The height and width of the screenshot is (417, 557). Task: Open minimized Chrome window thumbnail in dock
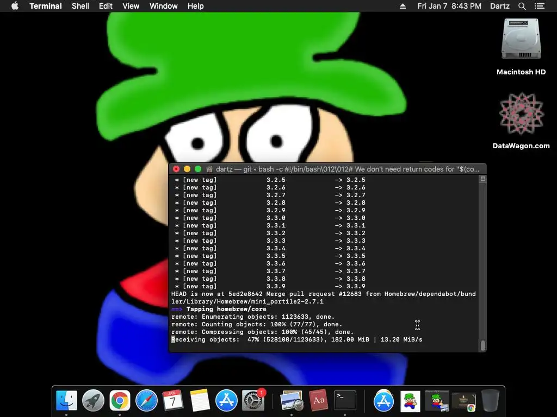(x=463, y=402)
